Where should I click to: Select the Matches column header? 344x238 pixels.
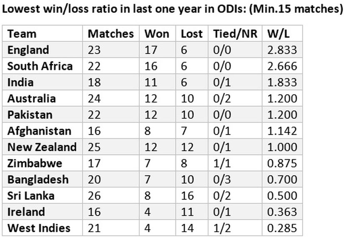pos(110,34)
